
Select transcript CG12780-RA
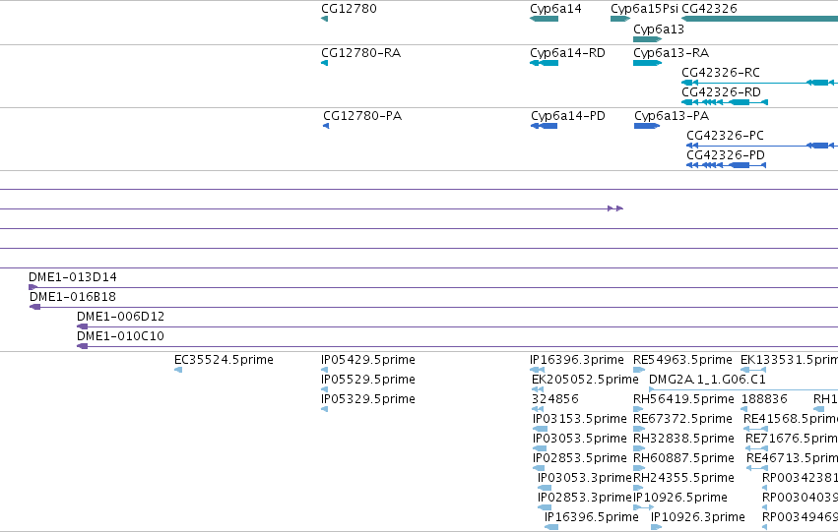360,53
